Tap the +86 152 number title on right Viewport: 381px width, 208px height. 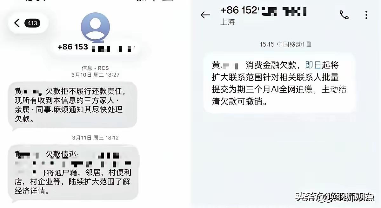[264, 10]
